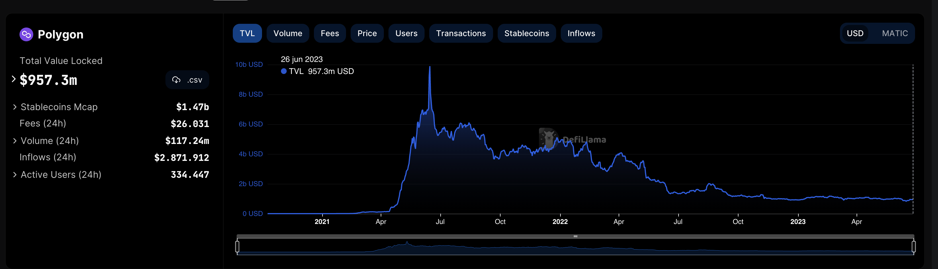938x269 pixels.
Task: Enable the Inflows chart button
Action: (581, 34)
